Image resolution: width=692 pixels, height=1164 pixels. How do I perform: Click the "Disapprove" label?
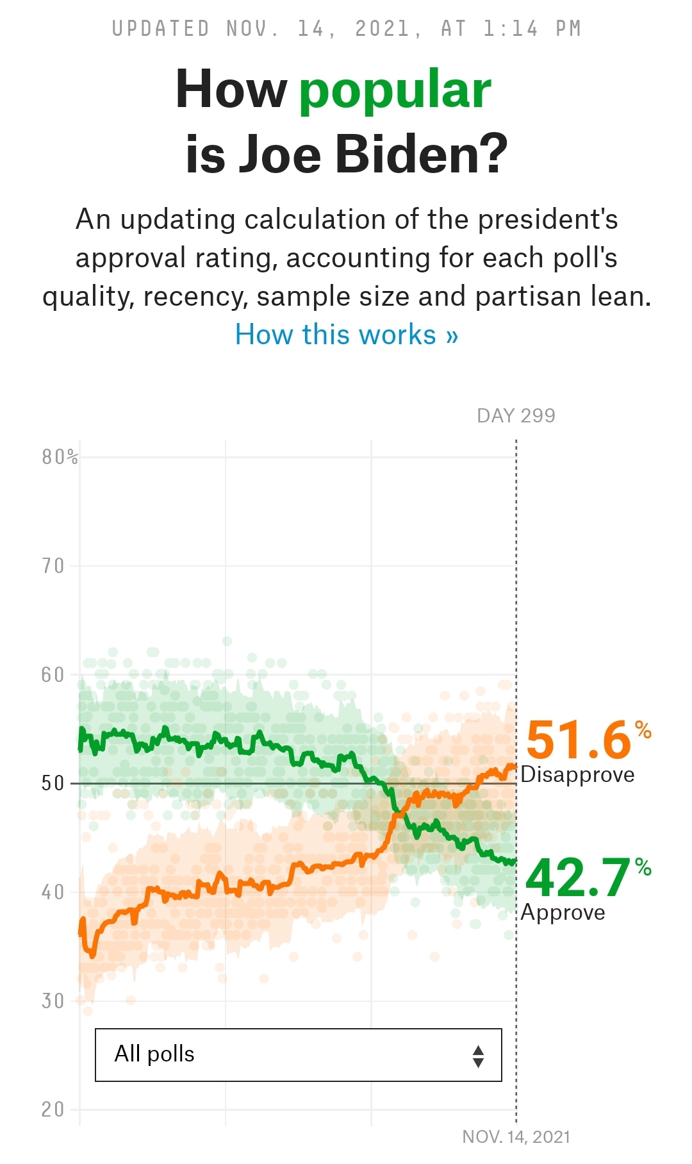(x=577, y=774)
